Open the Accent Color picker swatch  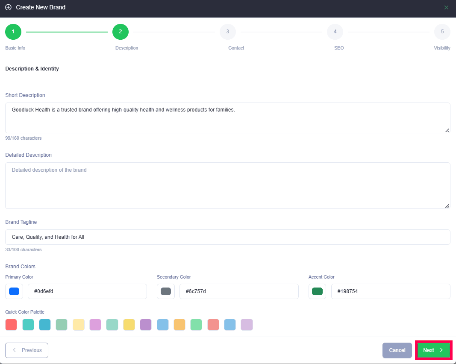pos(317,291)
